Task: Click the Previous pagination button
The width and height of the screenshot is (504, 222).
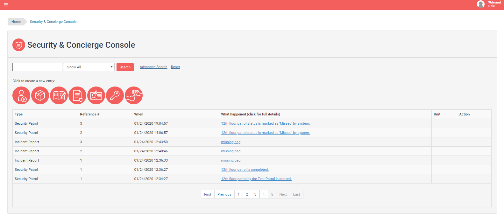Action: pyautogui.click(x=224, y=194)
